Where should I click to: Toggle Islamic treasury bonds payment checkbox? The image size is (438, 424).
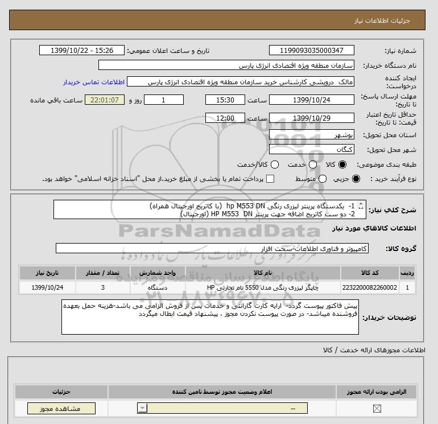[270, 179]
